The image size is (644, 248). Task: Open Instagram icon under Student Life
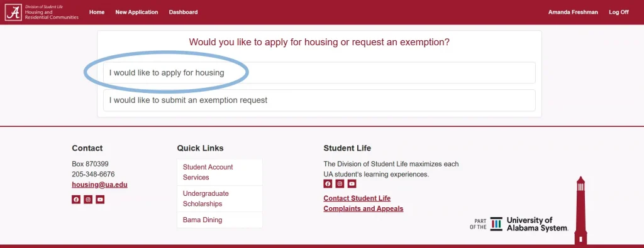(x=340, y=183)
